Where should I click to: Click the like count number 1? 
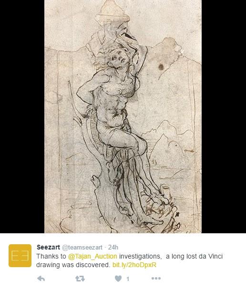(128, 279)
